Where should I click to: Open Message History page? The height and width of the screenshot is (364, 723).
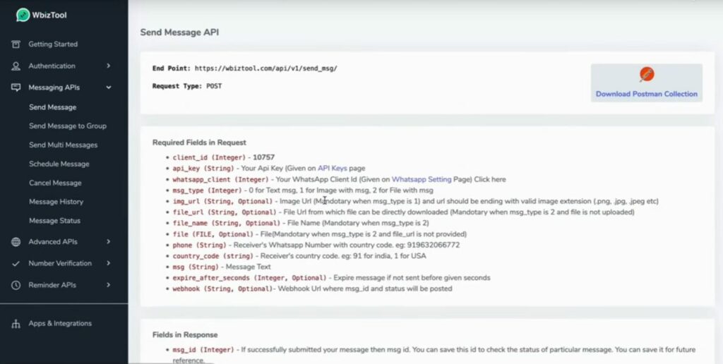tap(56, 202)
